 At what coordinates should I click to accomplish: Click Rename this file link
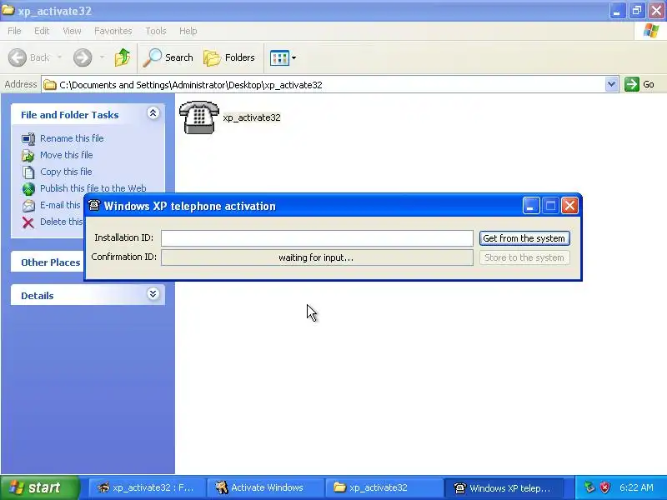pyautogui.click(x=72, y=138)
